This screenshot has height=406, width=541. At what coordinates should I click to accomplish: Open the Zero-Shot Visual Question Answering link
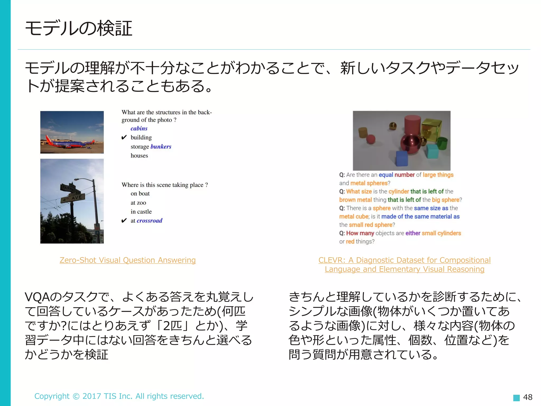pyautogui.click(x=128, y=260)
